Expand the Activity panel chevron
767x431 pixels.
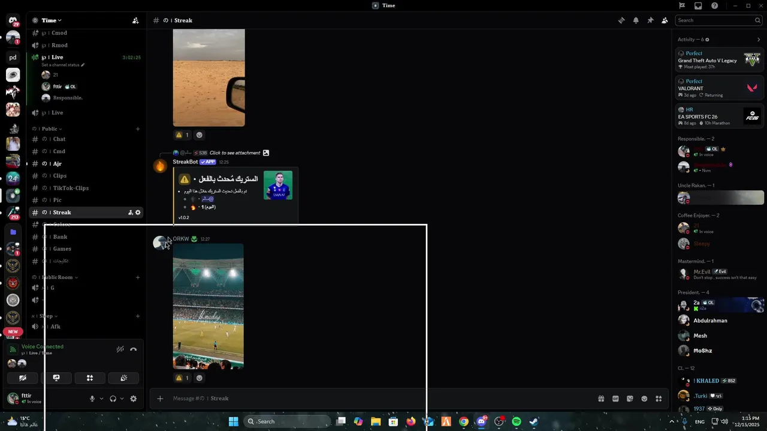(x=759, y=40)
